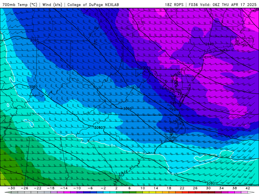Click the positive "2" colorbar tick label
The height and width of the screenshot is (194, 259).
click(x=116, y=188)
